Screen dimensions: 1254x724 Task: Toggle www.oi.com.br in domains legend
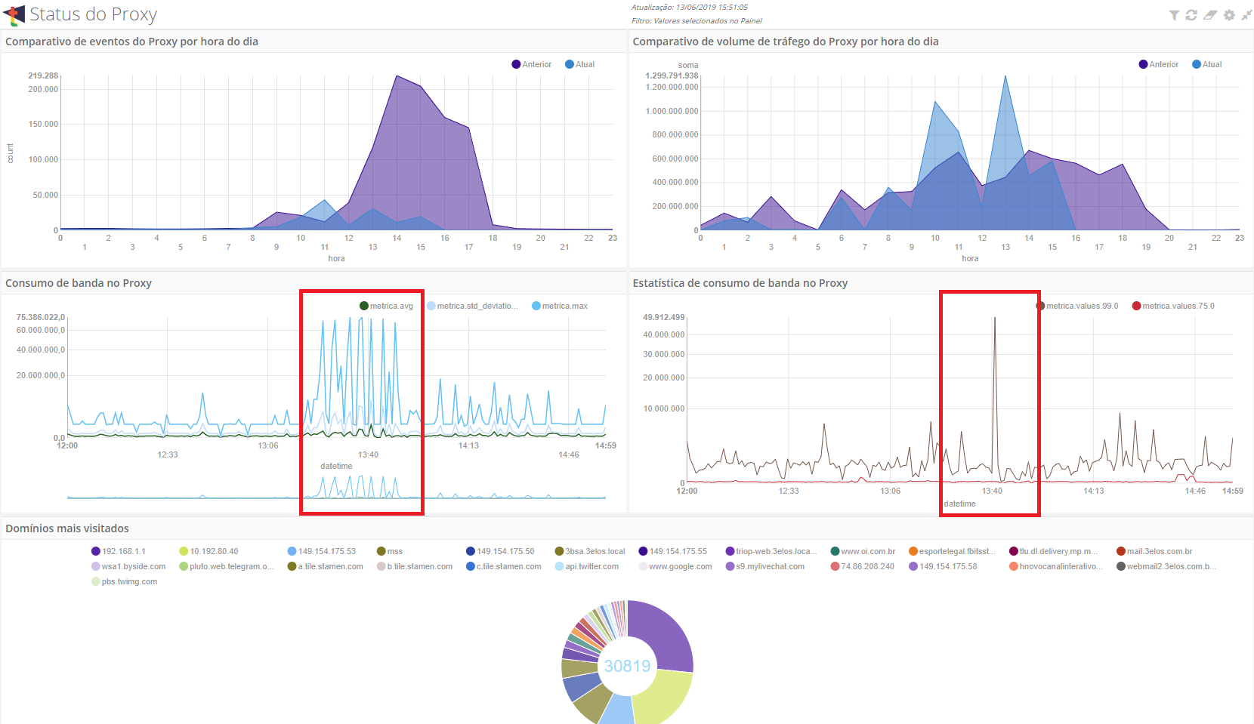click(863, 551)
